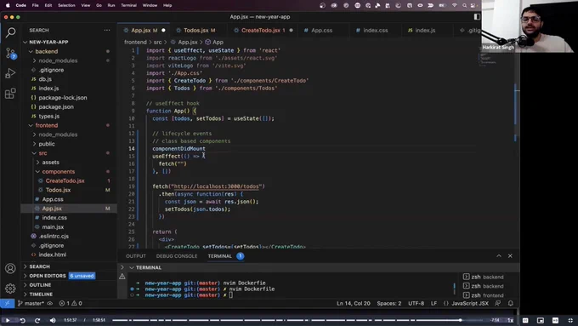
Task: Open the Wi-Fi menu bar icon
Action: point(455,6)
